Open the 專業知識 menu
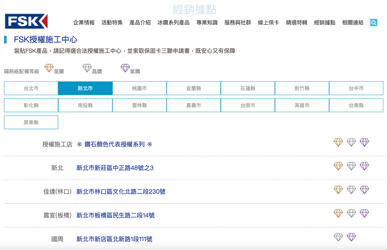Image resolution: width=387 pixels, height=250 pixels. [207, 23]
